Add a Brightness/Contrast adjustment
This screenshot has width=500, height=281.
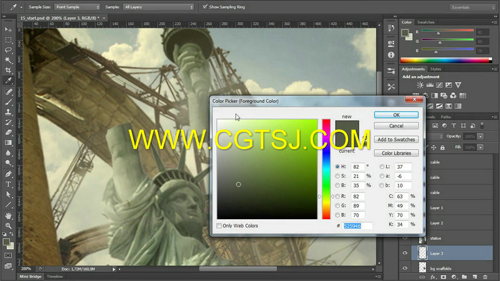pos(420,85)
